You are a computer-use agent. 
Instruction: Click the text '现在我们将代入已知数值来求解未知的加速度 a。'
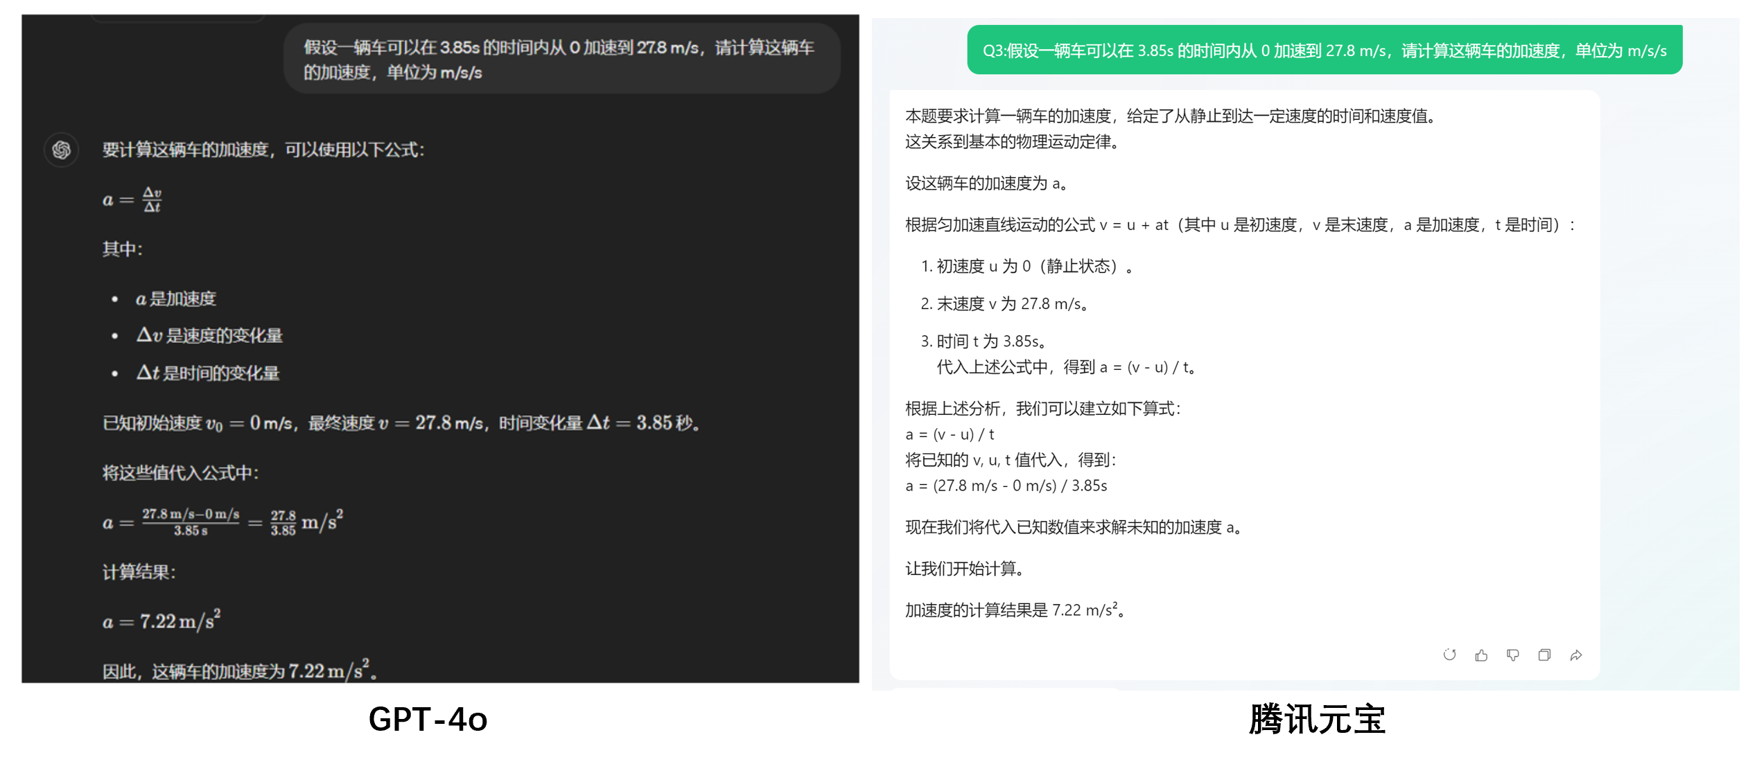(1075, 527)
